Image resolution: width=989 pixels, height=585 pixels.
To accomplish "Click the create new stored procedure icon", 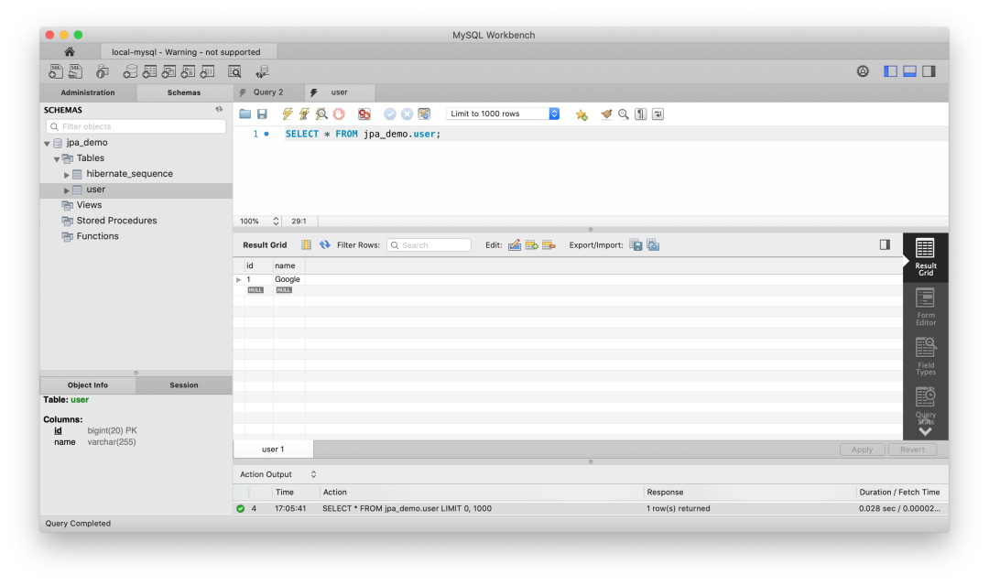I will click(188, 71).
